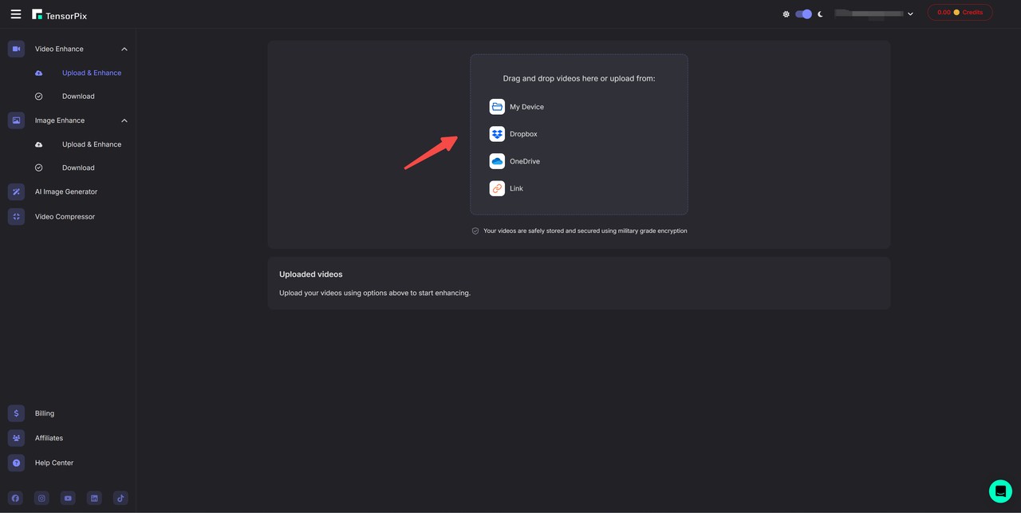
Task: Collapse the Video Enhance section
Action: [x=124, y=49]
